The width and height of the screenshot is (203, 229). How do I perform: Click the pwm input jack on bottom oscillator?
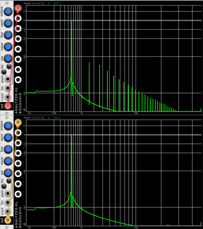tap(8, 193)
